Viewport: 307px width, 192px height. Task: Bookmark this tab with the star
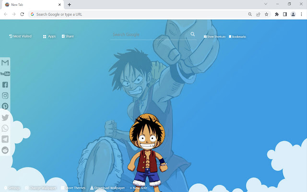[267, 14]
